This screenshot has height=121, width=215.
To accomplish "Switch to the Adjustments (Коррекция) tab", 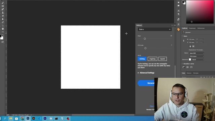I will pyautogui.click(x=192, y=28).
